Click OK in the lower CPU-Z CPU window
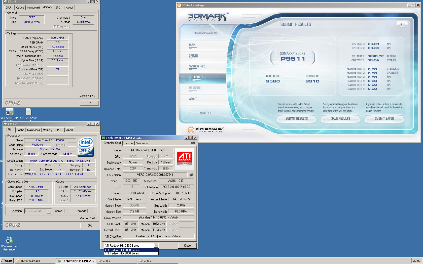423x264 pixels. pos(90,226)
